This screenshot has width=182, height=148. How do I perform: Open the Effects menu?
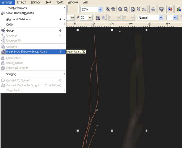(x=21, y=2)
